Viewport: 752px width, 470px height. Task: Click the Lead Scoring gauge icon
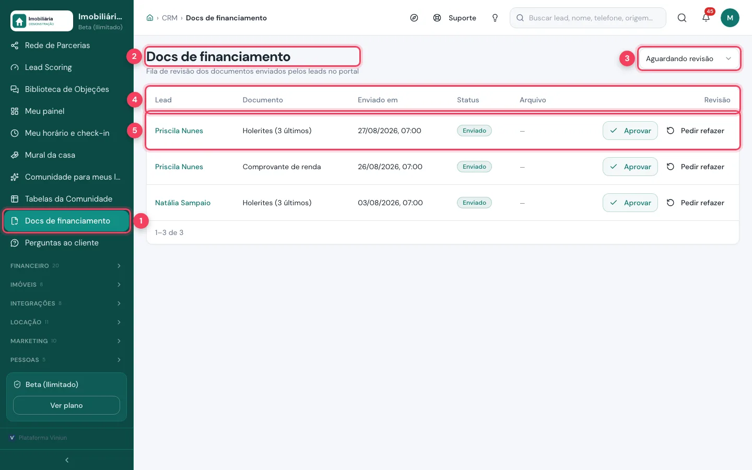(x=15, y=67)
